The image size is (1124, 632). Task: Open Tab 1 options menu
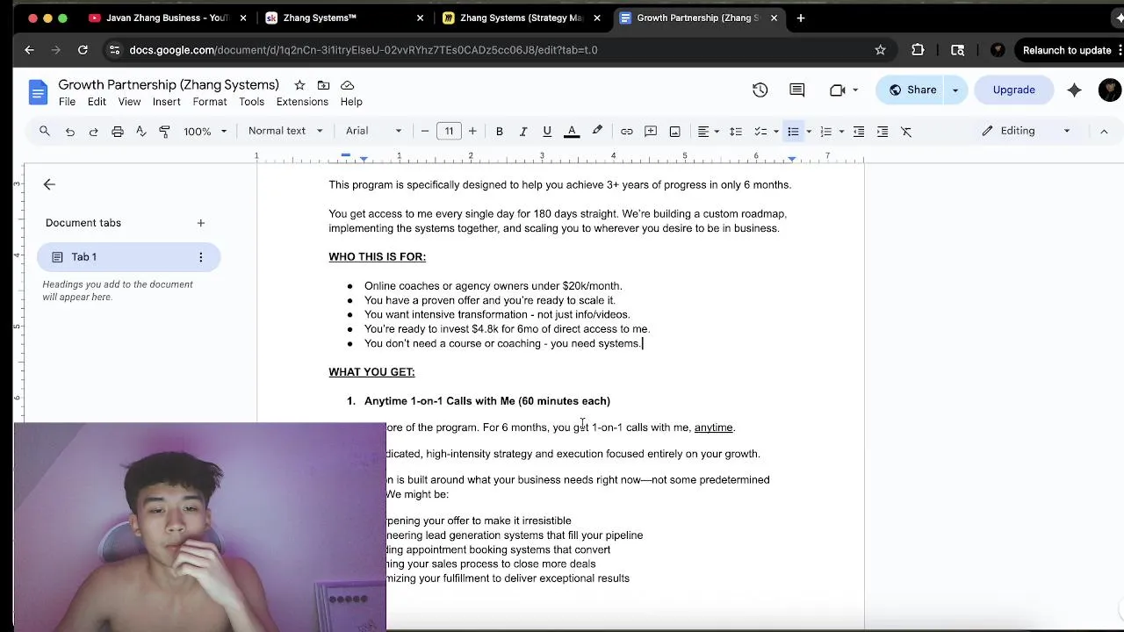tap(200, 257)
